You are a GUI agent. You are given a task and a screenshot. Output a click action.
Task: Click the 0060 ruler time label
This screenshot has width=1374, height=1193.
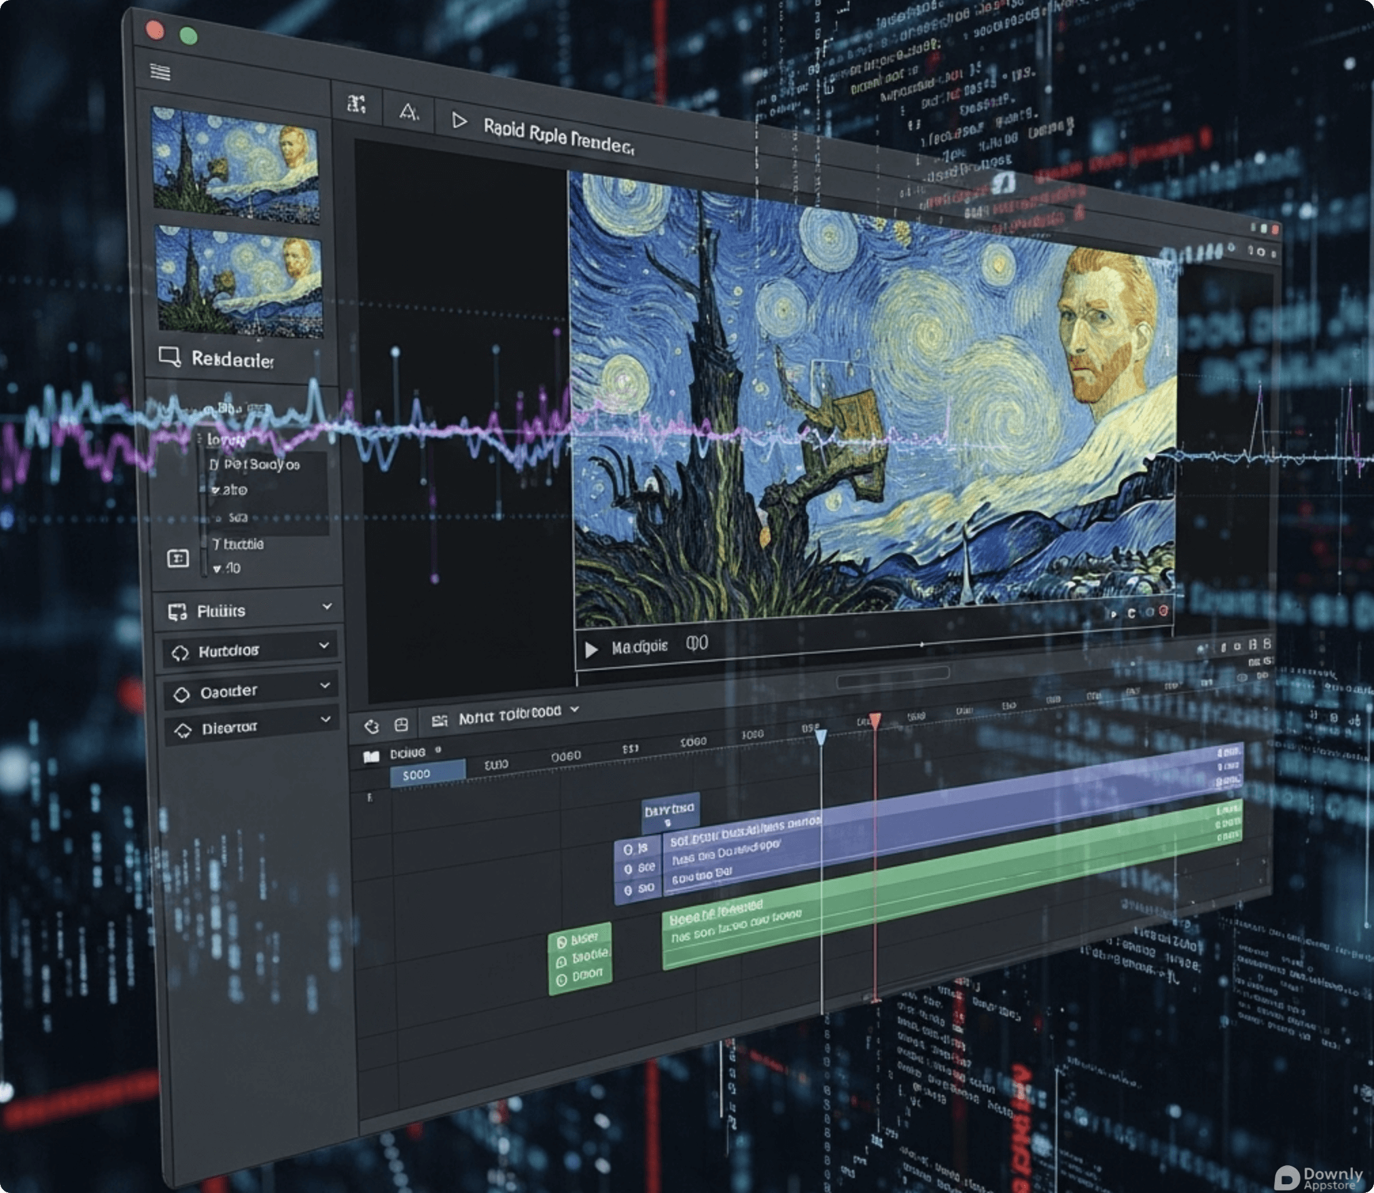click(565, 756)
